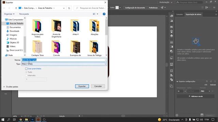Open volume control in system tray
The image size is (218, 122).
point(201,120)
